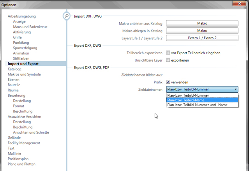Click Makro button for 'ablegen in Katalog'
The width and height of the screenshot is (249, 171).
(x=202, y=31)
